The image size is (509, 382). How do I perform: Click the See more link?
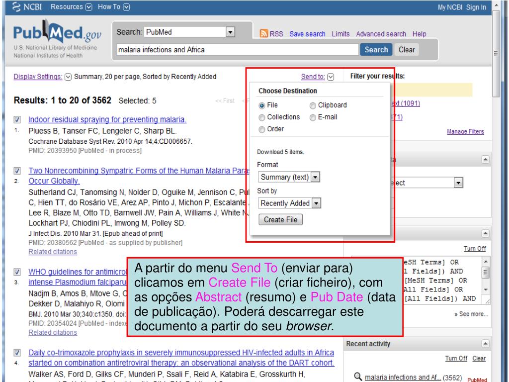471,314
